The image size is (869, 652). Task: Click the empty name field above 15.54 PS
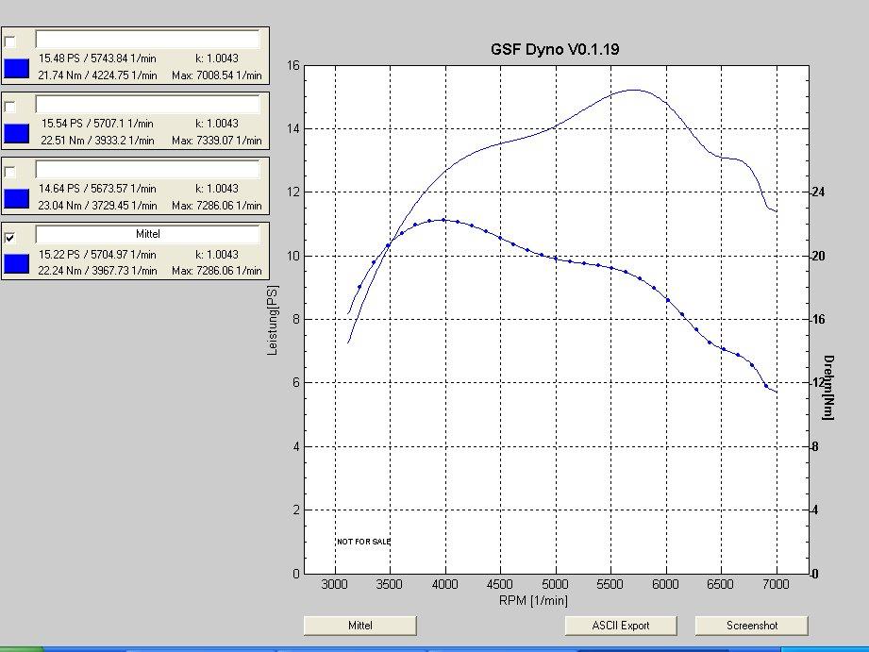pyautogui.click(x=147, y=105)
